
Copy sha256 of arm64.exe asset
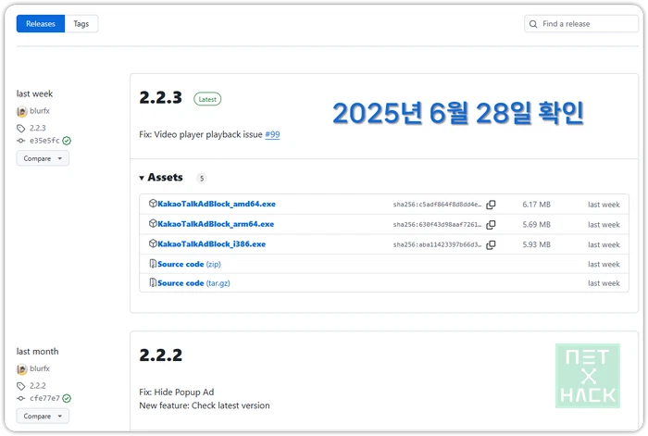(x=491, y=225)
